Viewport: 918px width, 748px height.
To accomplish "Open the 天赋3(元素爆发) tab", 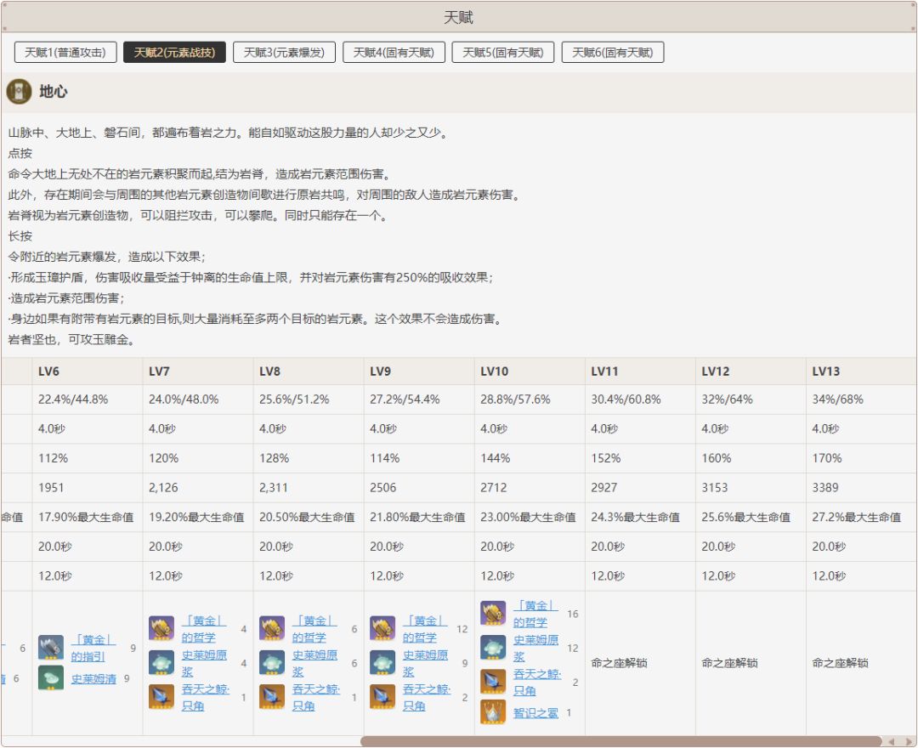I will tap(284, 52).
